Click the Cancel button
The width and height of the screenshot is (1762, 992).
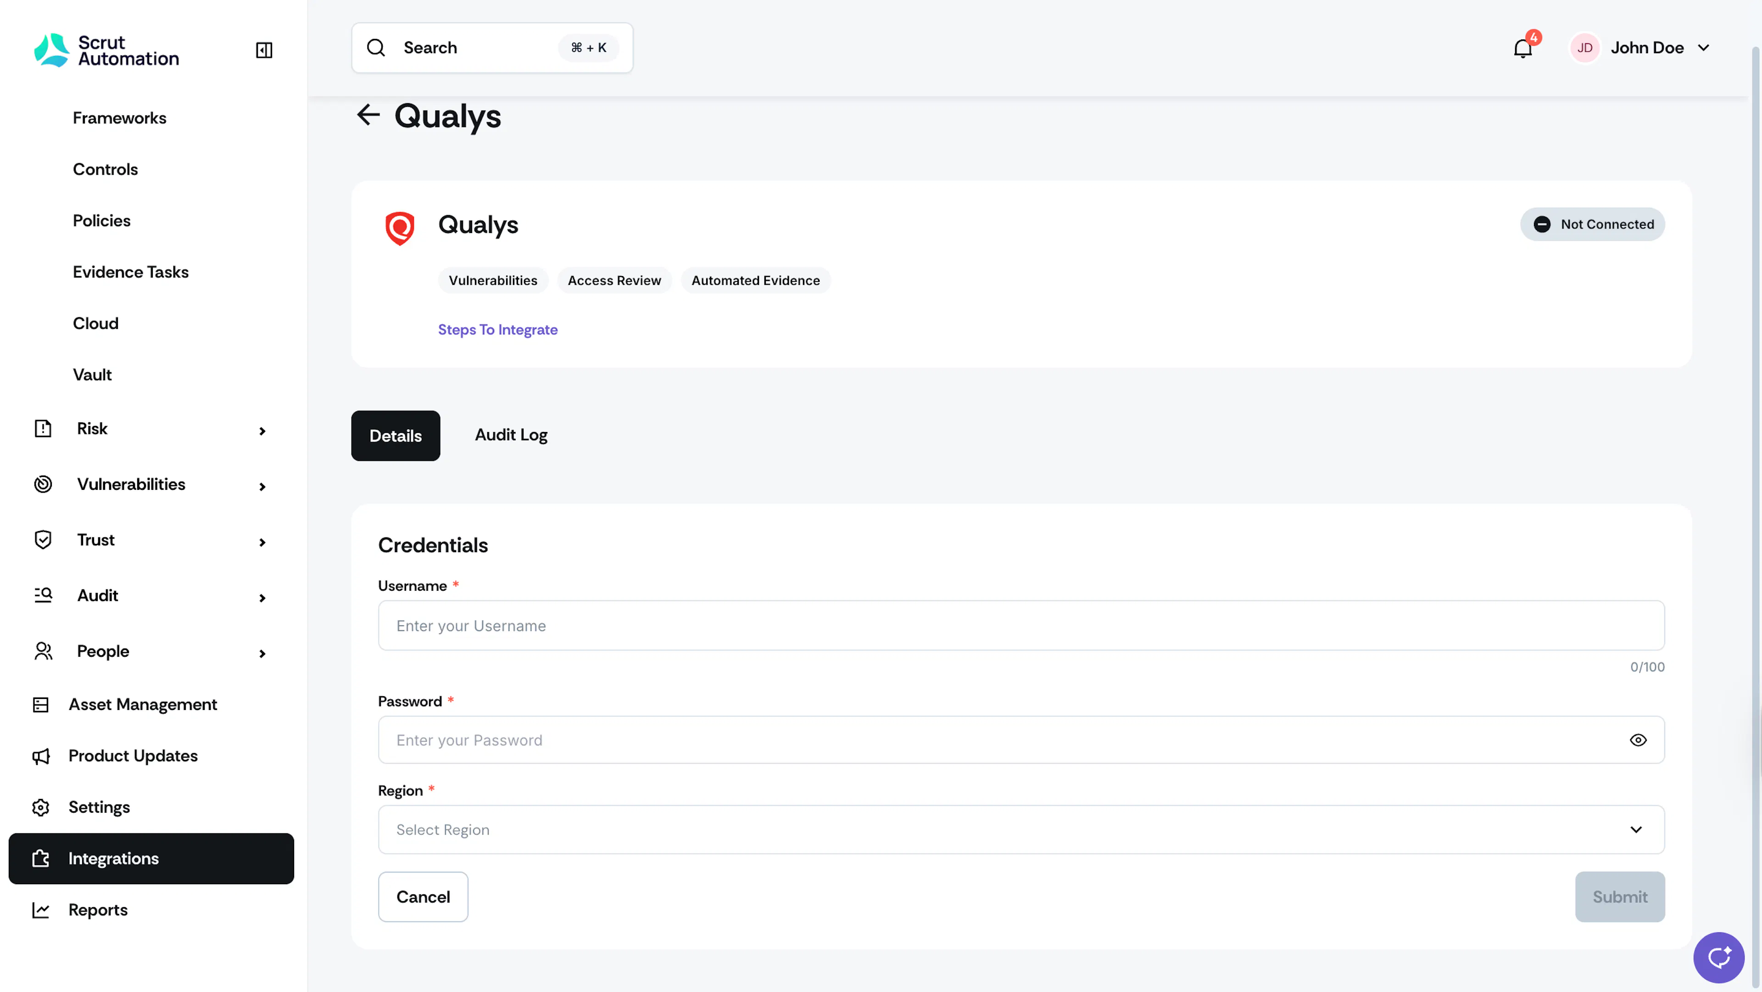[423, 896]
